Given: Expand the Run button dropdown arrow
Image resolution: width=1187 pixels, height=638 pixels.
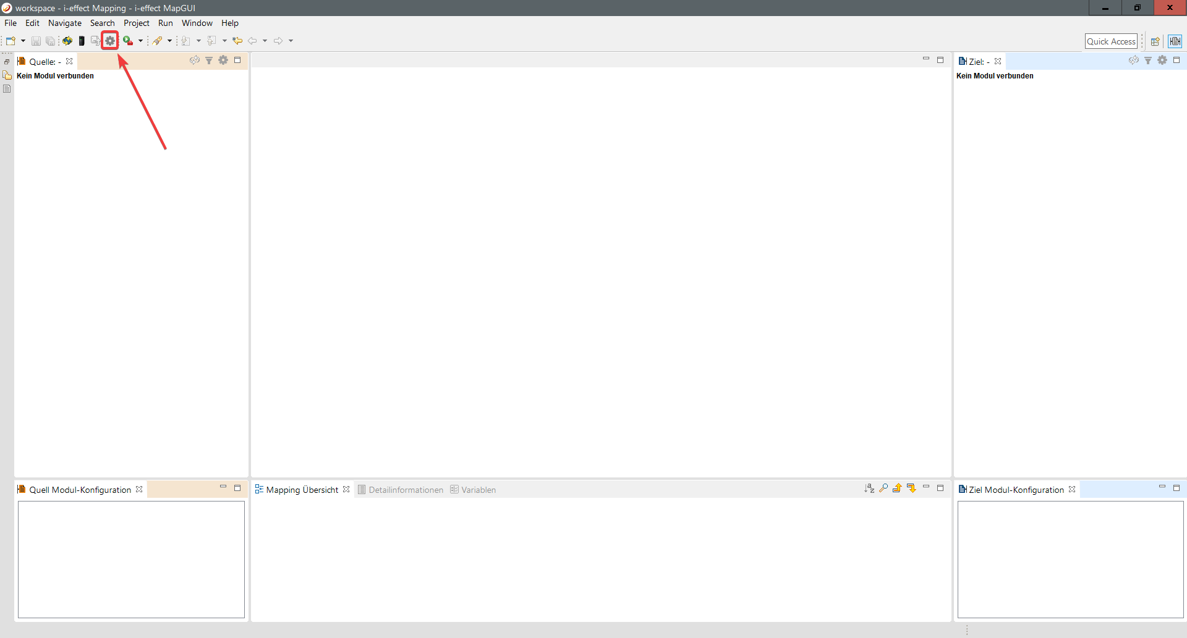Looking at the screenshot, I should pyautogui.click(x=140, y=41).
